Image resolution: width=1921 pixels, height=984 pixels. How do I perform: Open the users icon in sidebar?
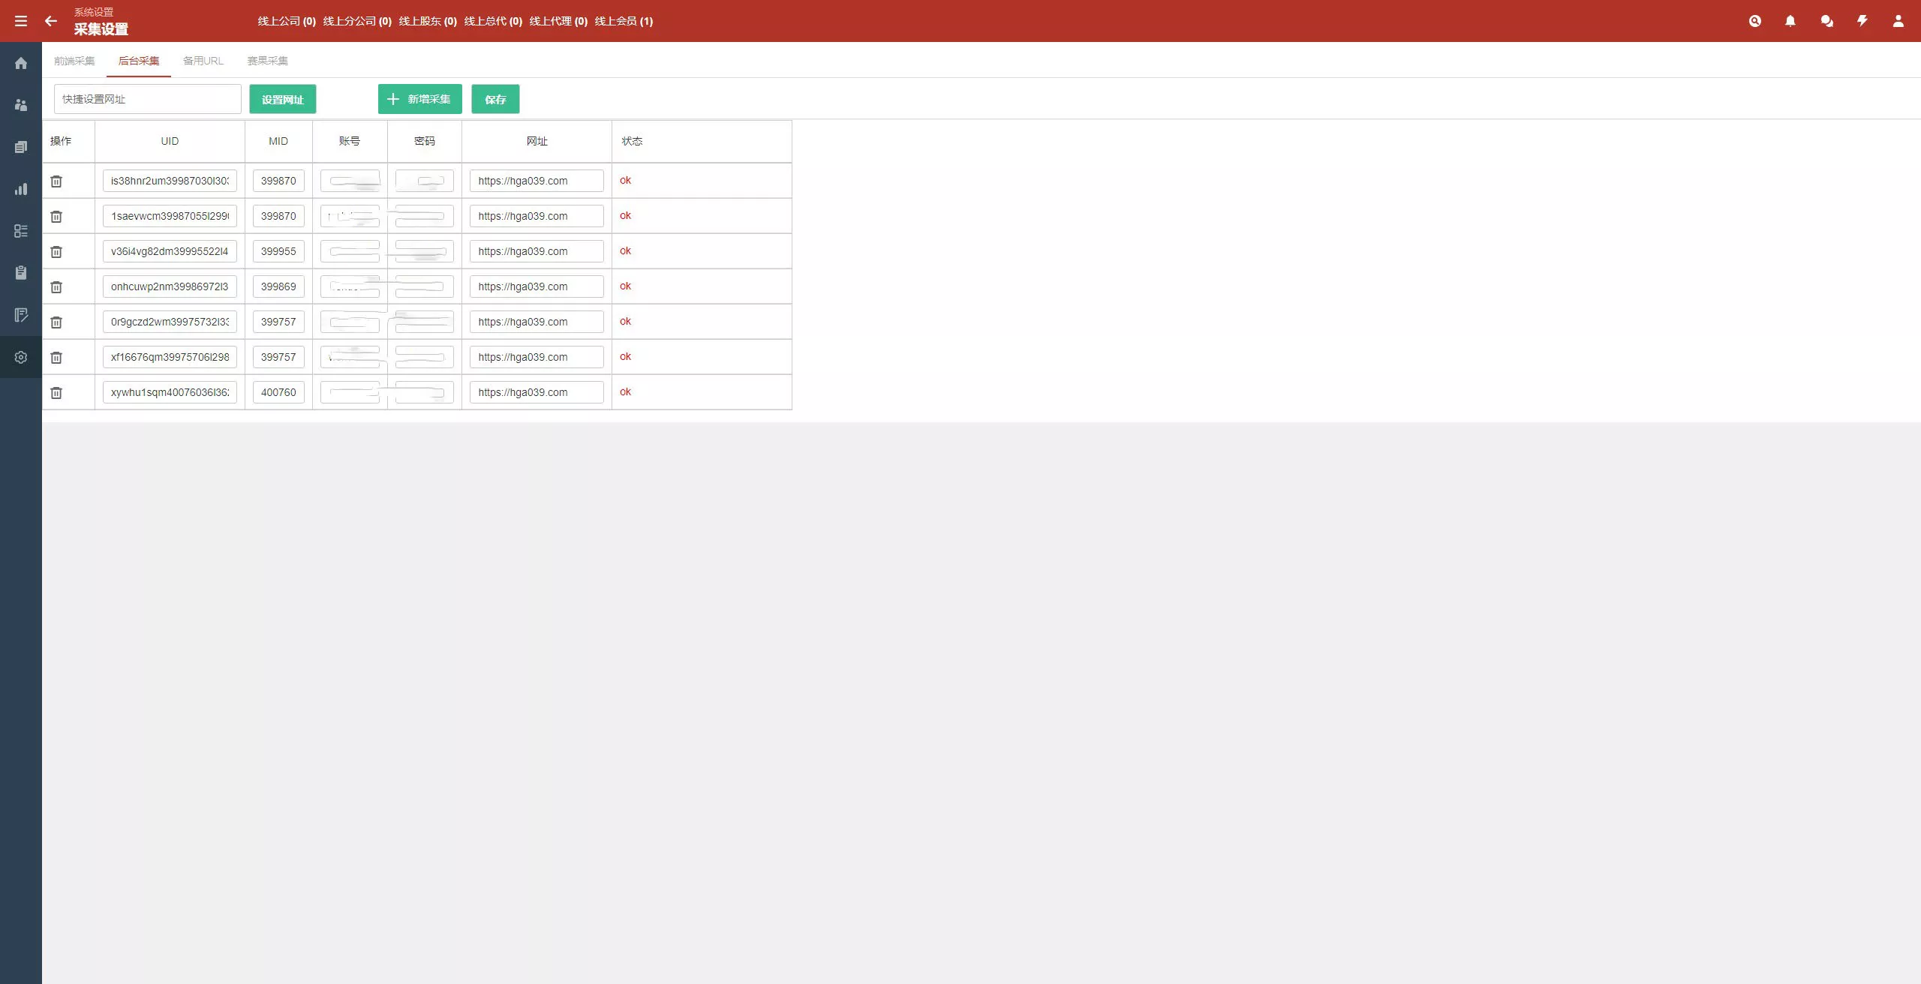(21, 105)
